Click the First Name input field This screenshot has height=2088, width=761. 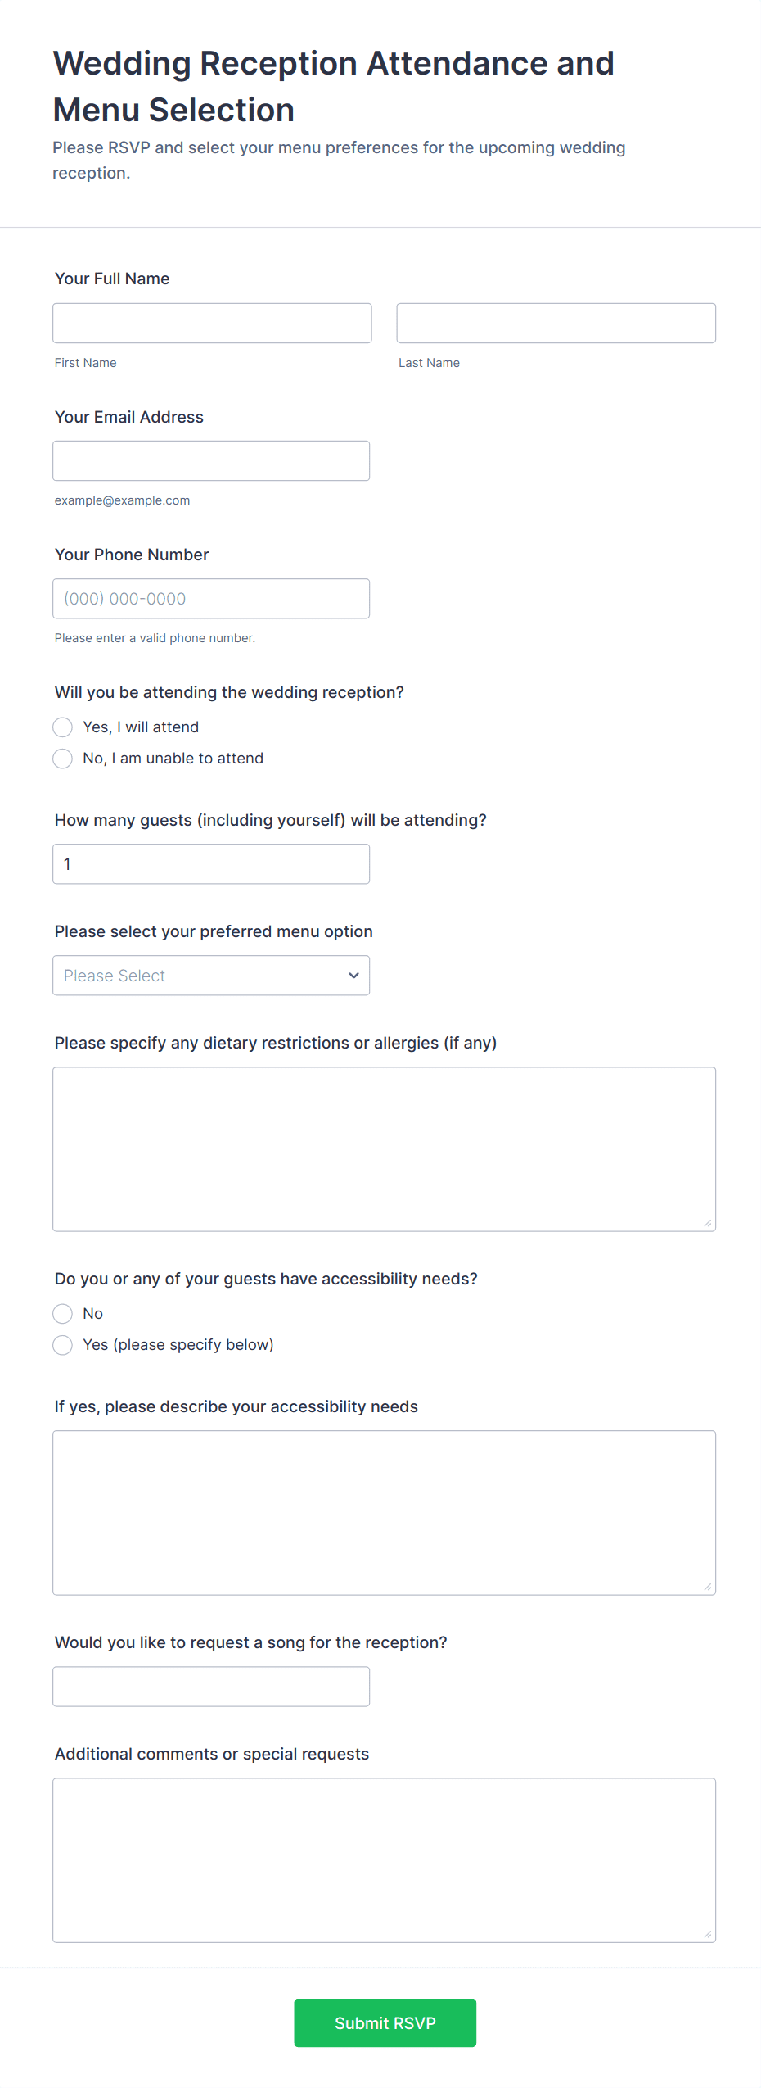click(x=212, y=323)
